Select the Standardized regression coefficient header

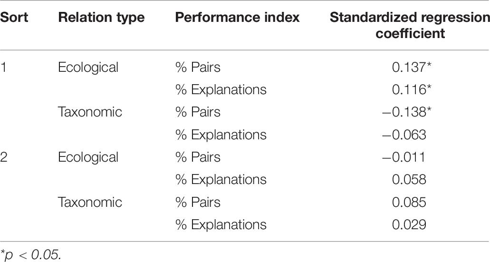click(x=410, y=25)
